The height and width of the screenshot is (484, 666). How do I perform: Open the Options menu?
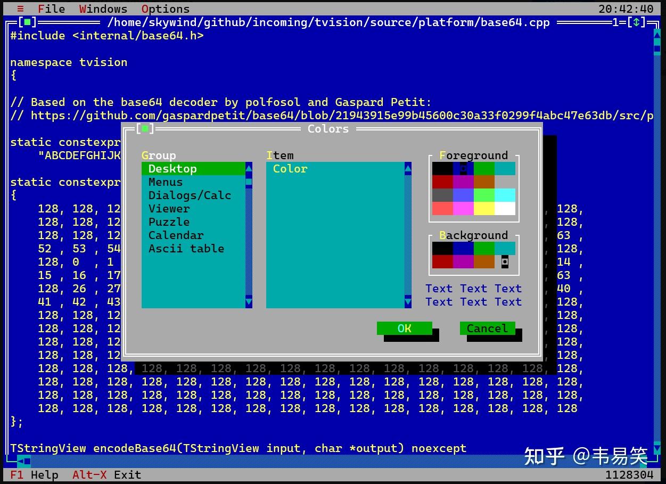coord(166,9)
